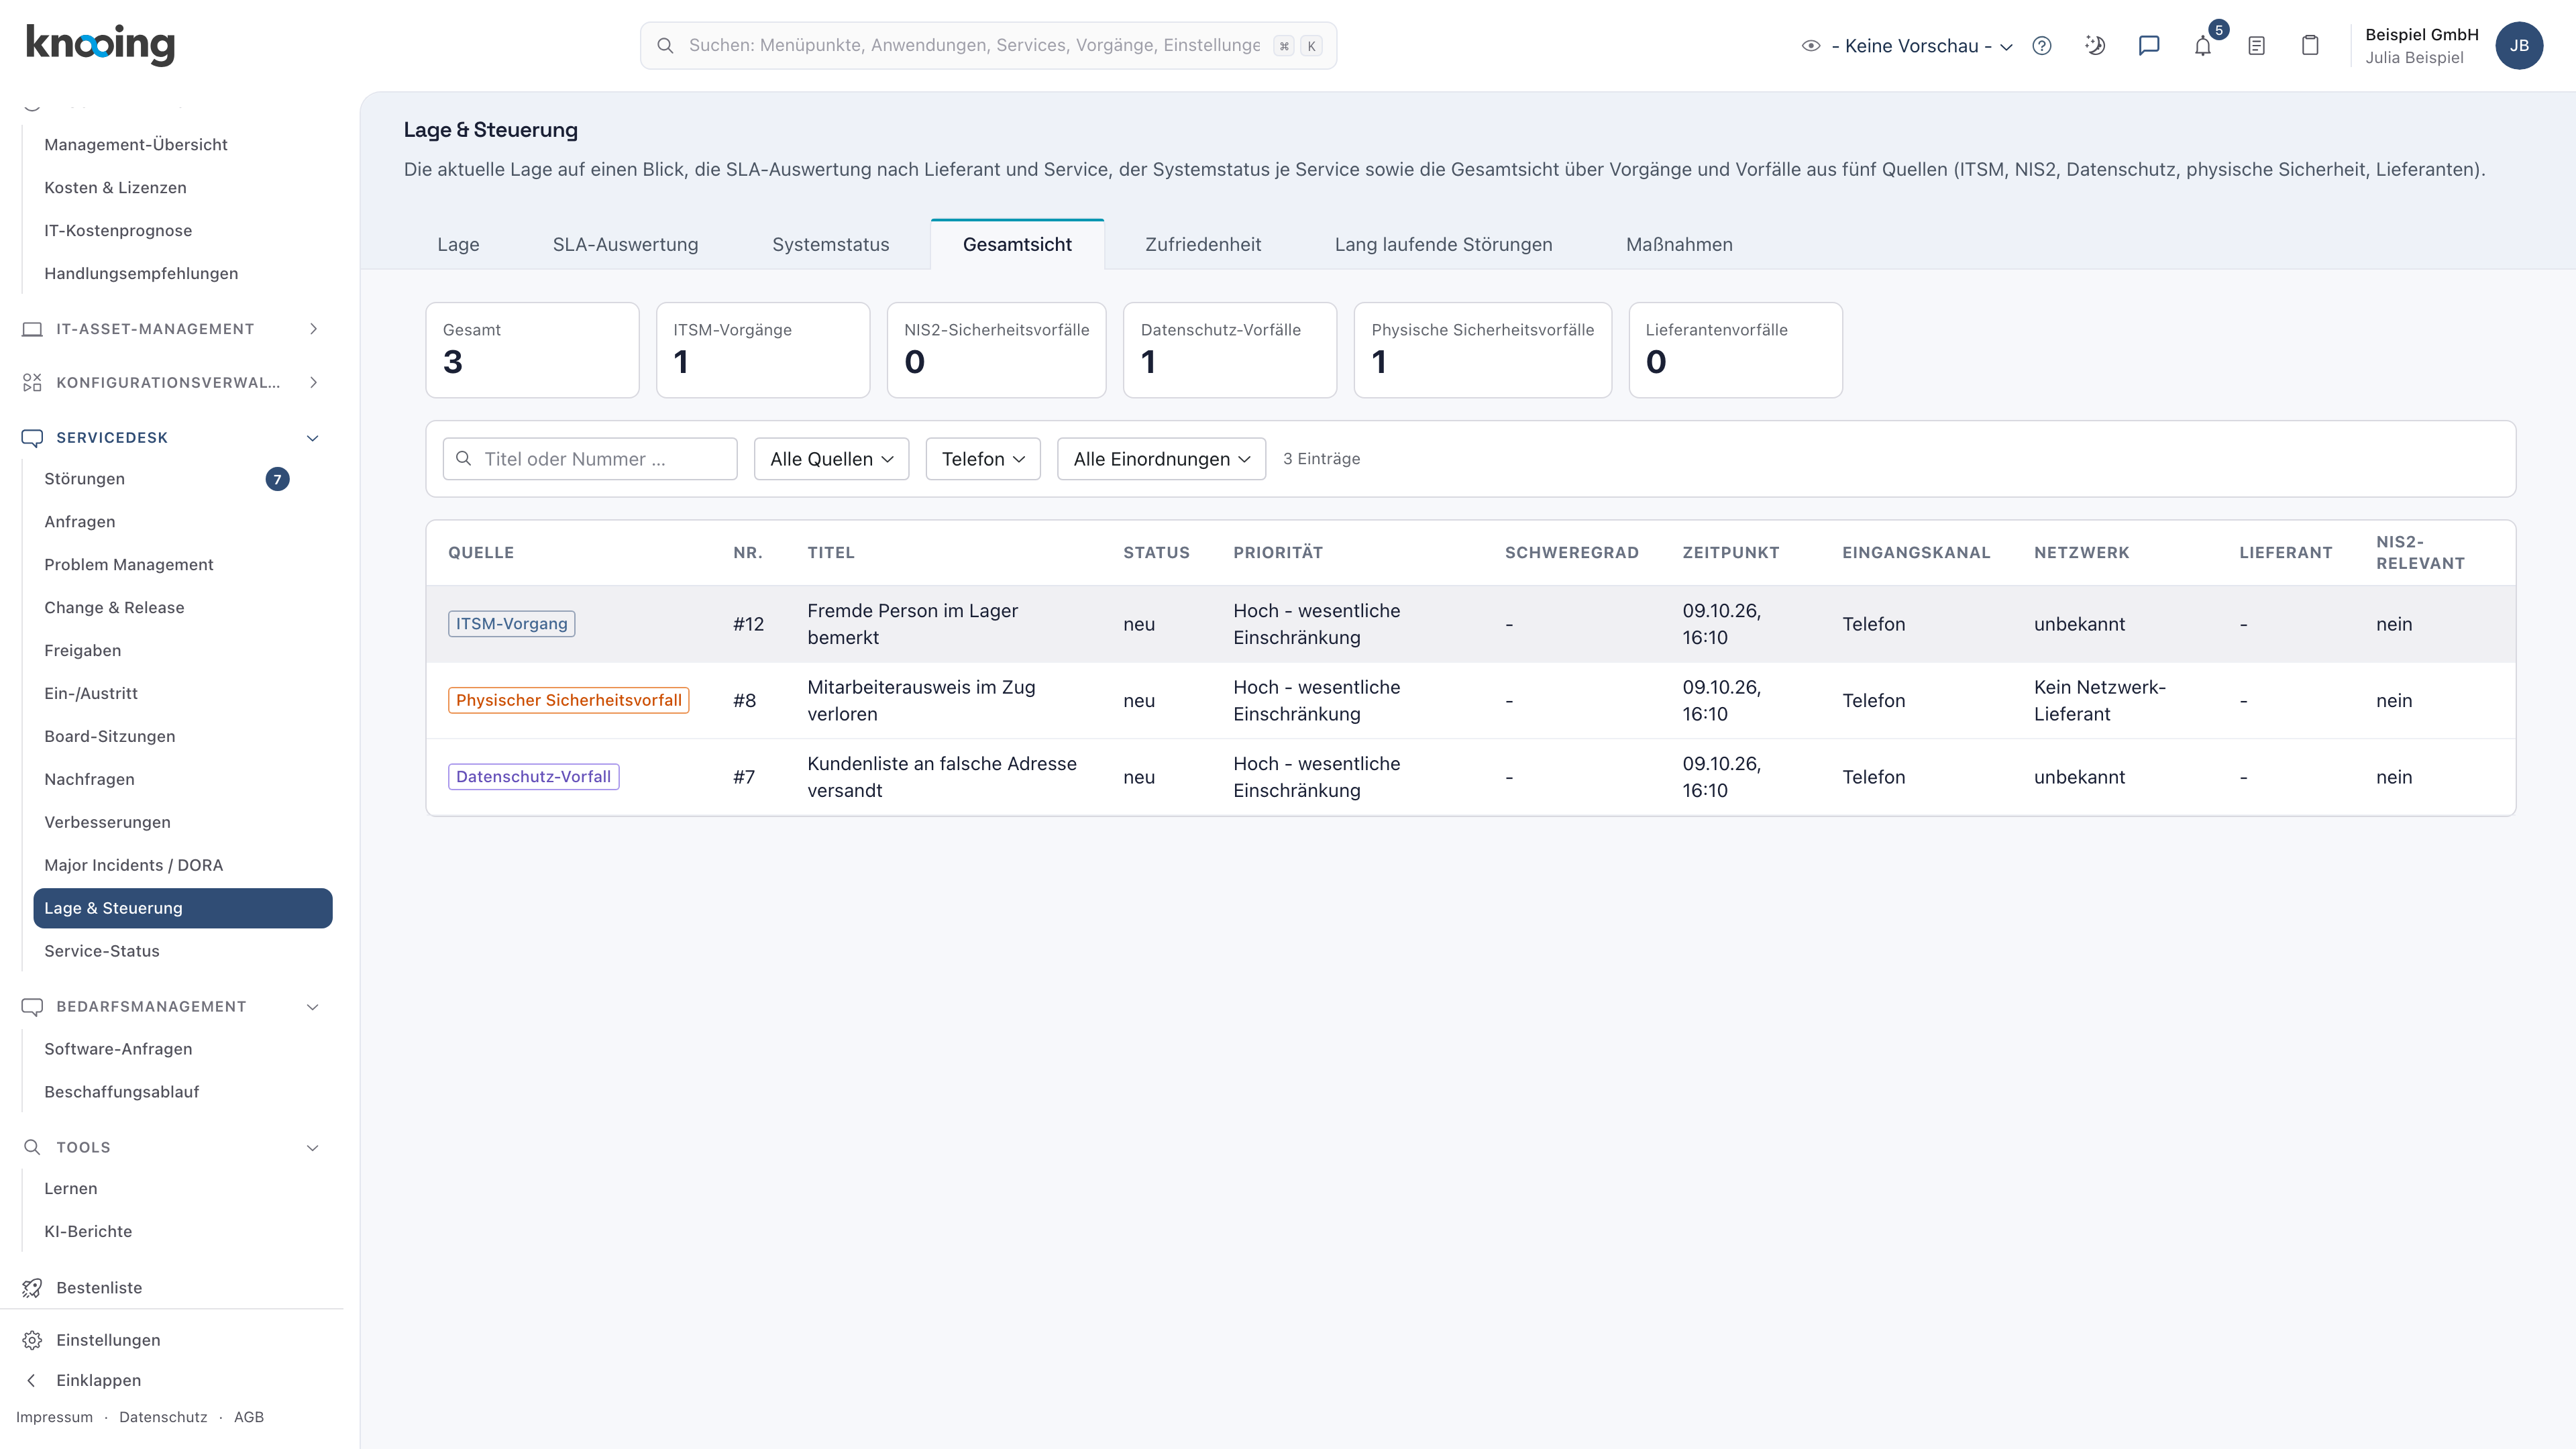The width and height of the screenshot is (2576, 1449).
Task: Click the JB user avatar
Action: (2519, 46)
